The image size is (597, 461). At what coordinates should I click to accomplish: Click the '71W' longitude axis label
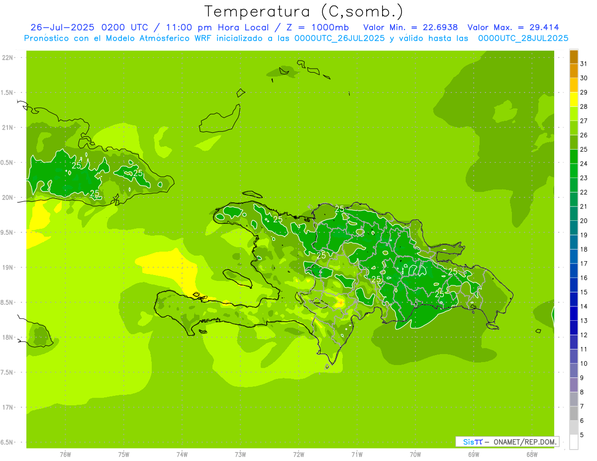pyautogui.click(x=357, y=455)
